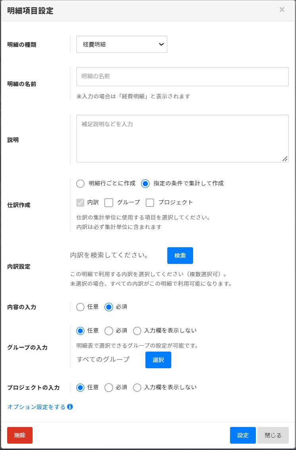Open the オプション設定をする link

tap(36, 407)
